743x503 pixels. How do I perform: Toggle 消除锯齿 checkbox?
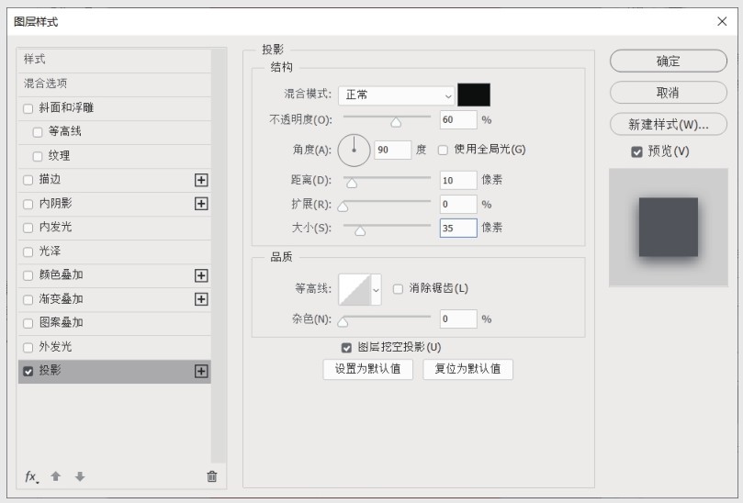398,288
